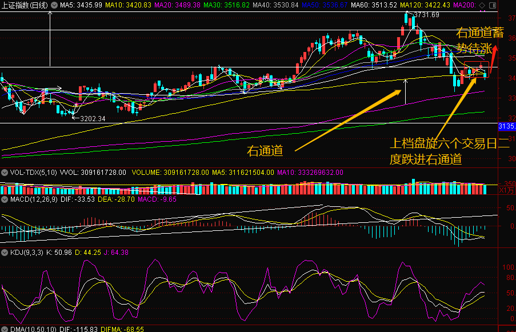Screen dimensions: 516x332
Task: Click the diamond marker icon after MA200
Action: (x=482, y=5)
